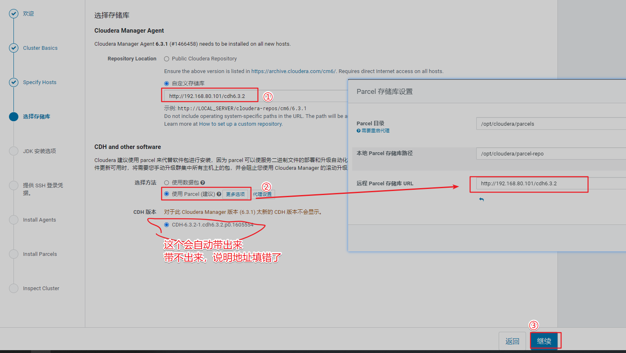Click the Cloudera Manager Agent heading
Image resolution: width=626 pixels, height=353 pixels.
point(129,31)
